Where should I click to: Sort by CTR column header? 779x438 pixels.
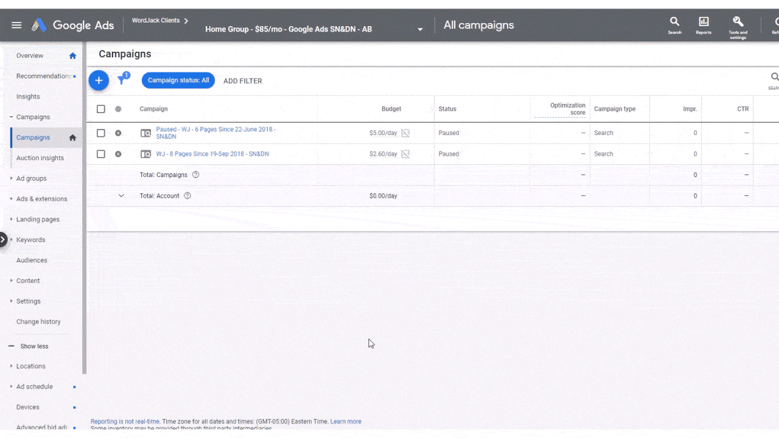743,109
